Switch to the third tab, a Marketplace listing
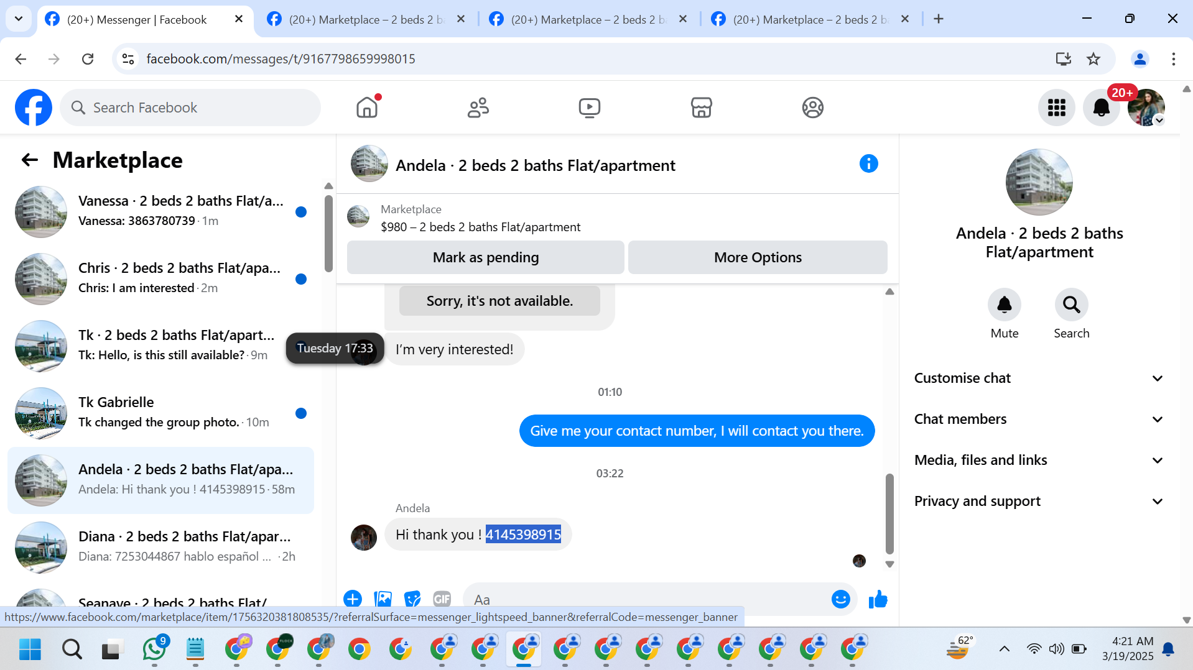1193x670 pixels. click(589, 19)
